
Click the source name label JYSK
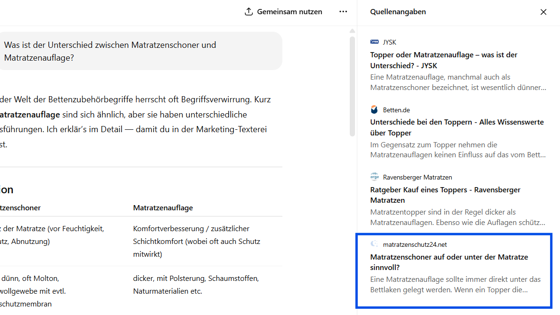[x=390, y=42]
